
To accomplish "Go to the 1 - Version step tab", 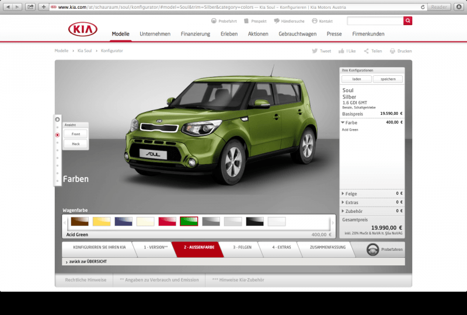I will point(155,247).
